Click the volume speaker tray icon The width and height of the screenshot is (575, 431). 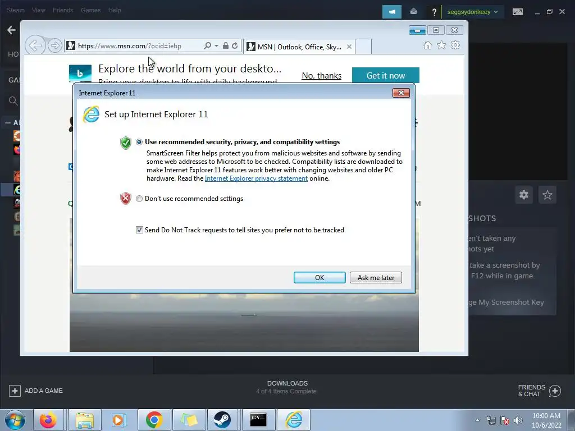click(x=518, y=420)
